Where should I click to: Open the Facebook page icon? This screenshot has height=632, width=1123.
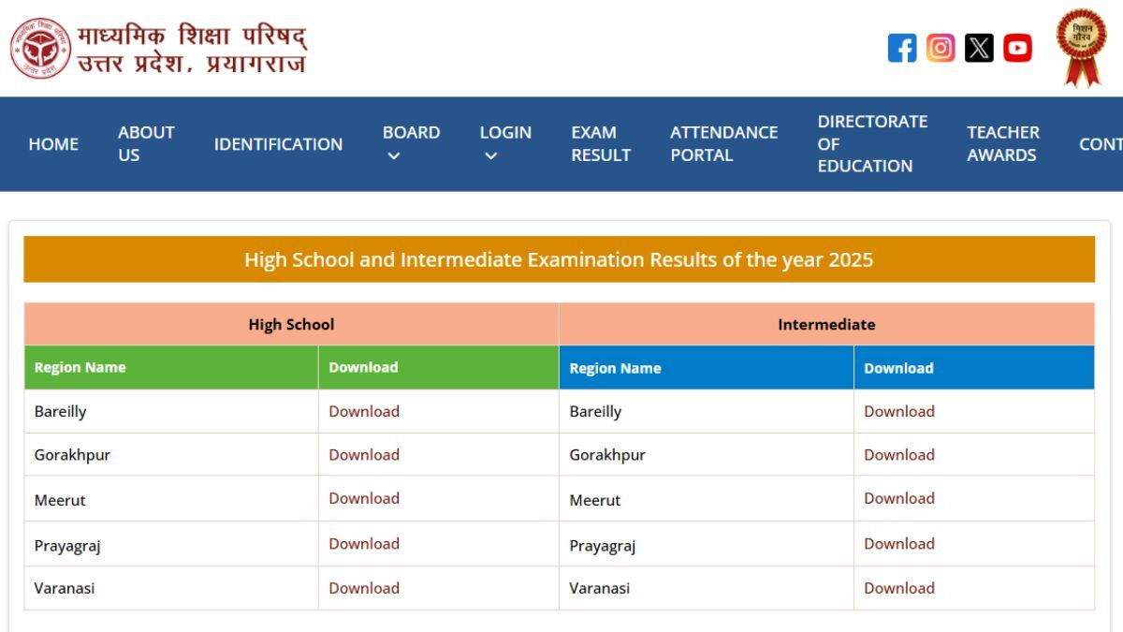tap(901, 48)
